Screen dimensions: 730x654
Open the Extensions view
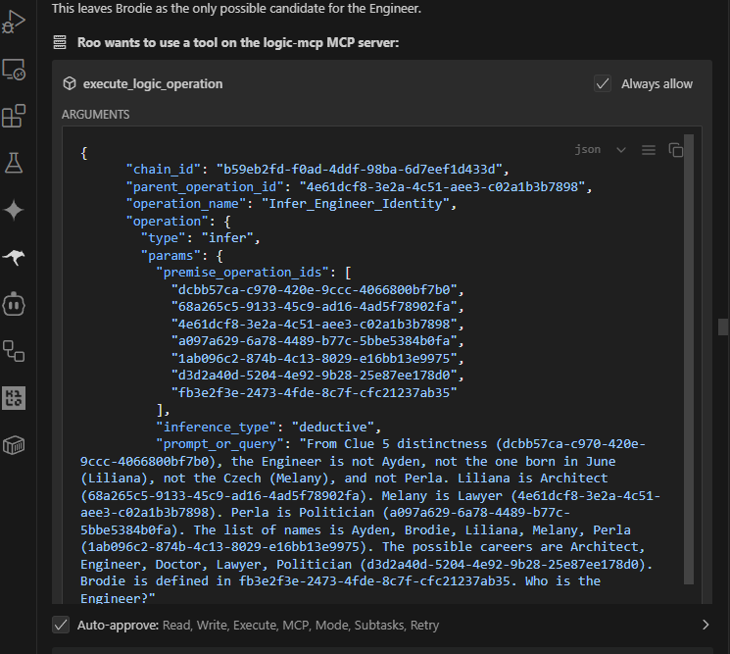pos(14,116)
